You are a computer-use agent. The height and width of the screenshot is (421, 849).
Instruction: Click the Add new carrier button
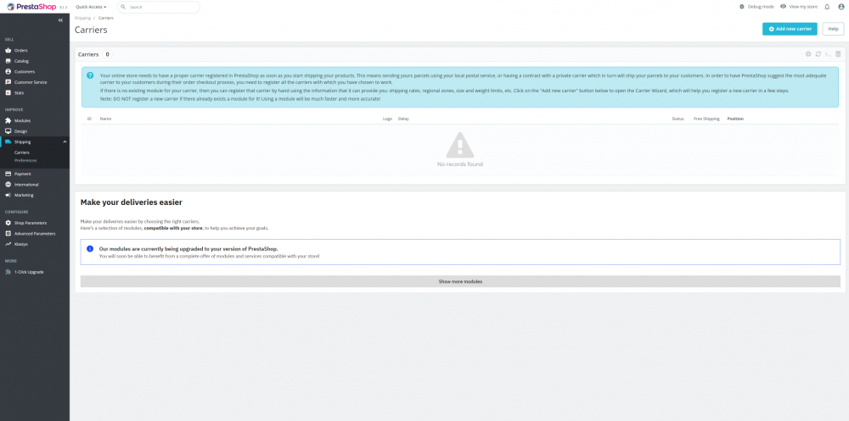(x=790, y=29)
